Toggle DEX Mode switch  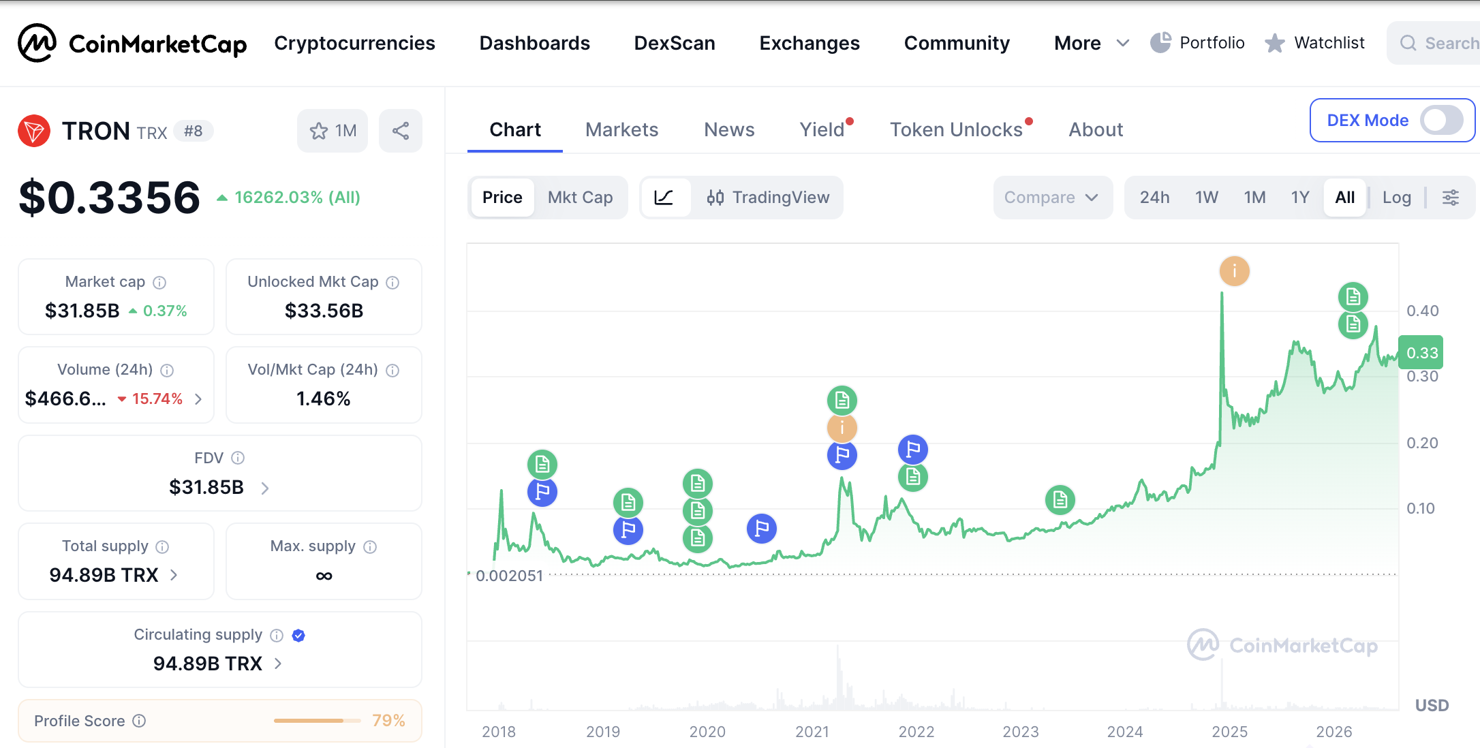click(1442, 121)
